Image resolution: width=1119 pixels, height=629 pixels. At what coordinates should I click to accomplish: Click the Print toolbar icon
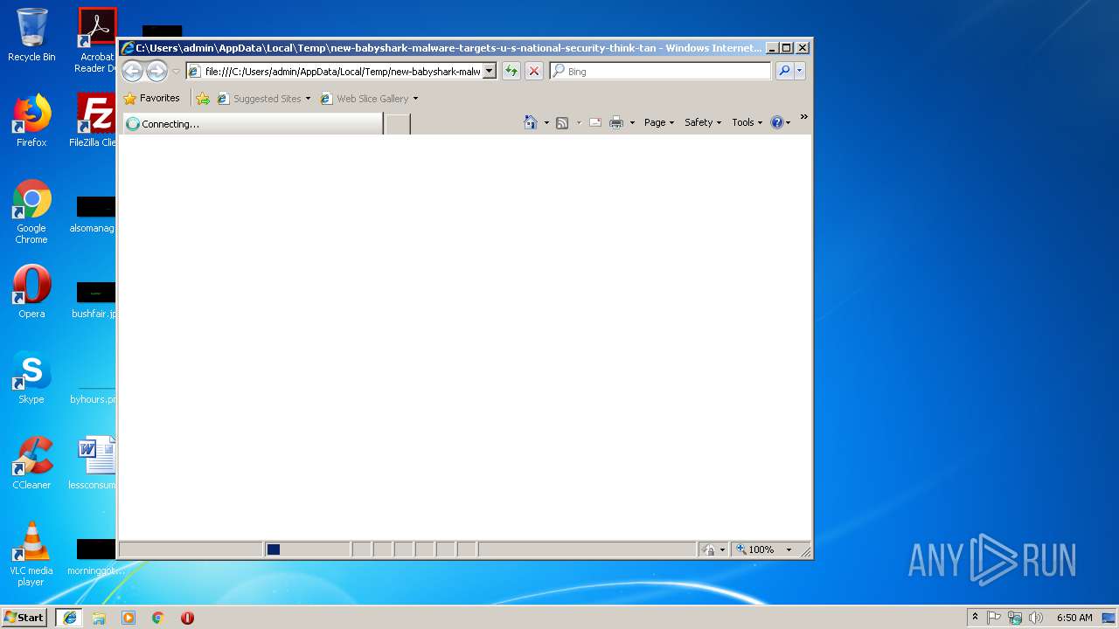coord(616,123)
